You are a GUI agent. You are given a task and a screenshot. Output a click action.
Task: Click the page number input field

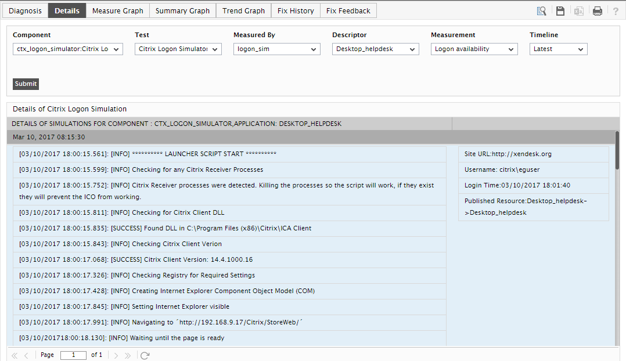pos(73,355)
